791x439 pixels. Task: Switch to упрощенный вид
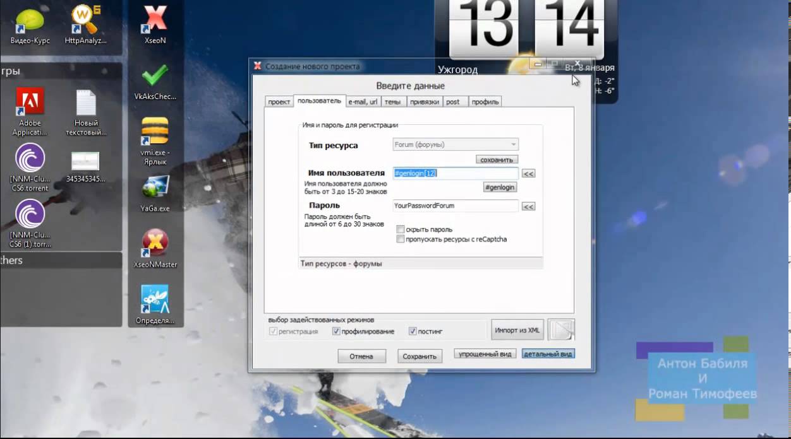coord(485,354)
